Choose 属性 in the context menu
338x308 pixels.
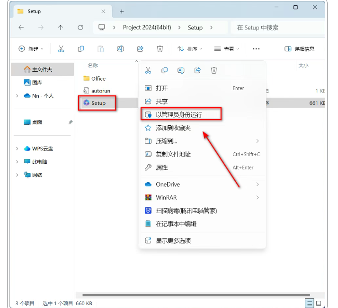coord(162,168)
